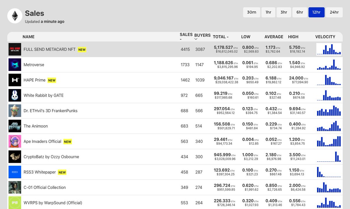350x209 pixels.
Task: Open Dr. ETHvil's 3D FrankenPunks avatar image
Action: tap(15, 111)
